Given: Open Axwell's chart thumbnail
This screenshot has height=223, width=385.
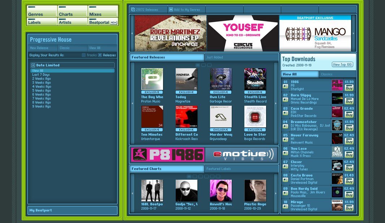Looking at the screenshot, I should (221, 191).
